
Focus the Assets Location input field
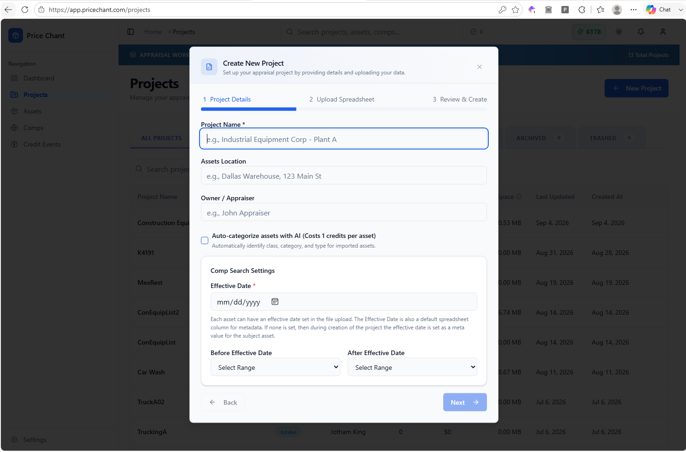coord(344,175)
